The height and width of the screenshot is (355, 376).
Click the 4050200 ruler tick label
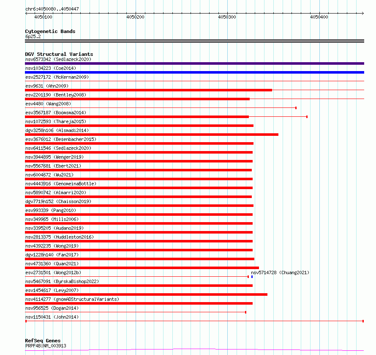135,17
